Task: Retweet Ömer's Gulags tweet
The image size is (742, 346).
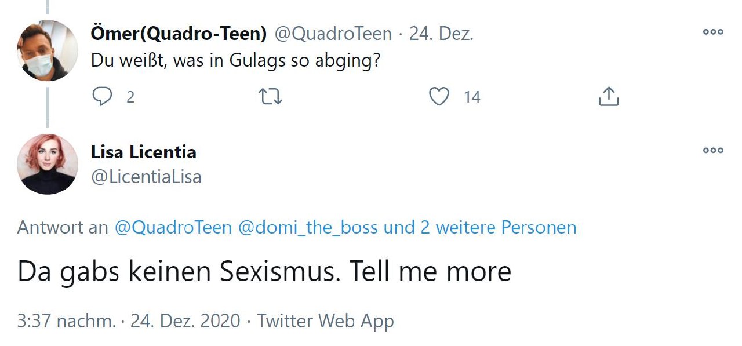Action: 271,97
